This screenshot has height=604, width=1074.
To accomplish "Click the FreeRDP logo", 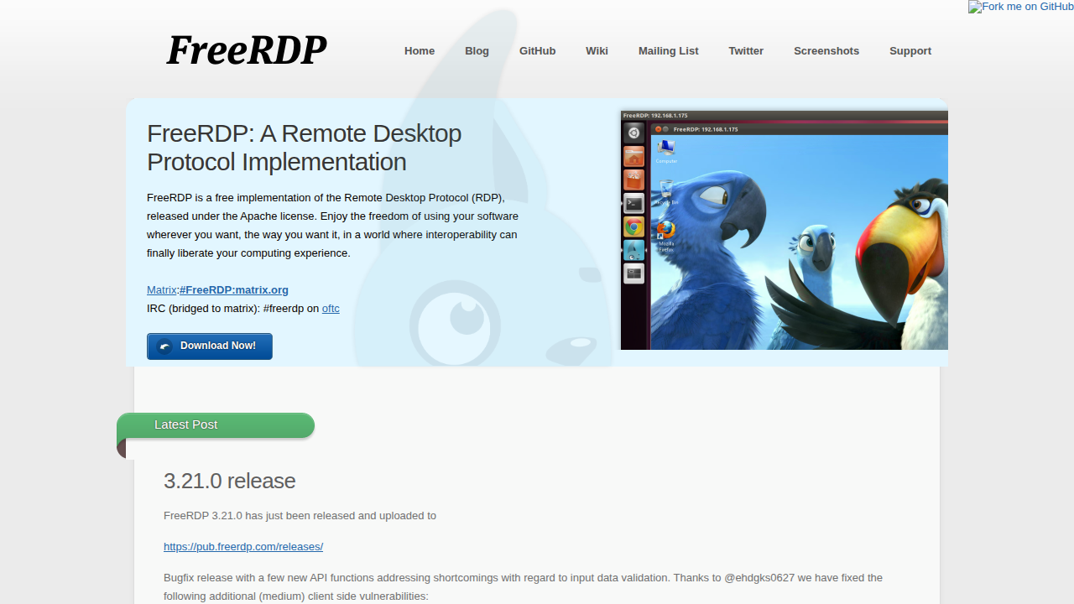I will pyautogui.click(x=246, y=49).
